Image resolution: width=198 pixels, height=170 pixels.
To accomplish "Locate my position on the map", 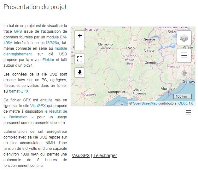I will click(184, 73).
